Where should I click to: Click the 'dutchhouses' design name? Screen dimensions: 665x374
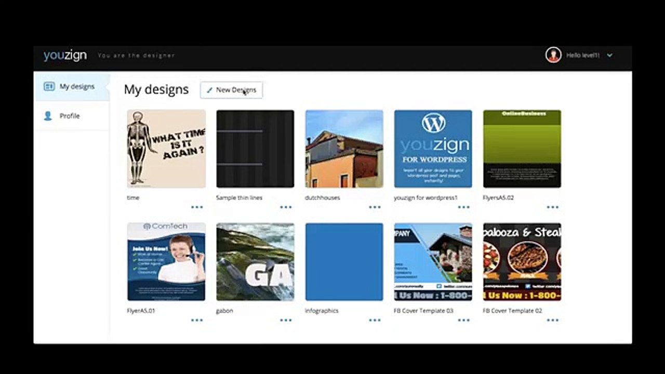click(x=323, y=198)
